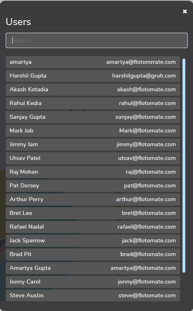Select Brad Pit row
Viewport: 193px width, 311px height.
click(93, 254)
